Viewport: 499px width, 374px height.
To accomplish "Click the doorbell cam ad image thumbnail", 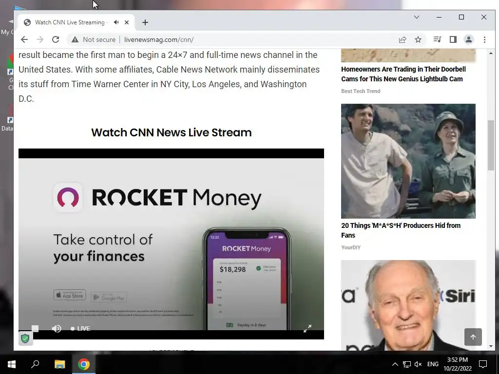I will coord(408,56).
